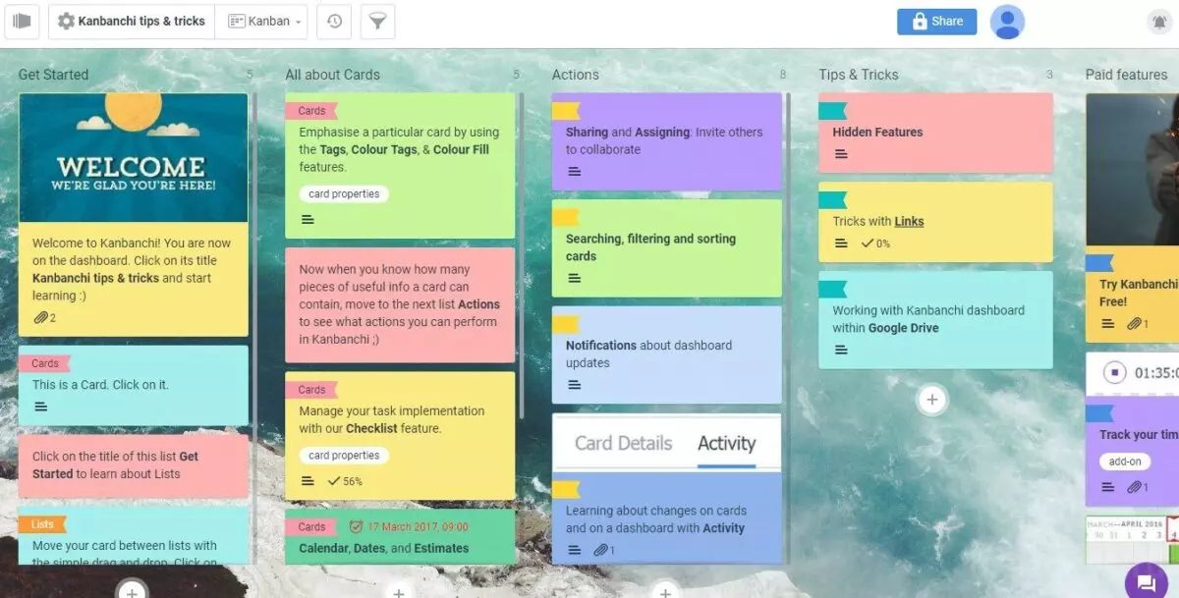1179x598 pixels.
Task: Click the Cards tag on 'This is a Card' card
Action: pyautogui.click(x=44, y=363)
